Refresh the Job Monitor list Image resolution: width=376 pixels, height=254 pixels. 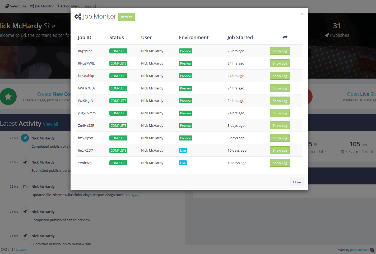pyautogui.click(x=126, y=17)
